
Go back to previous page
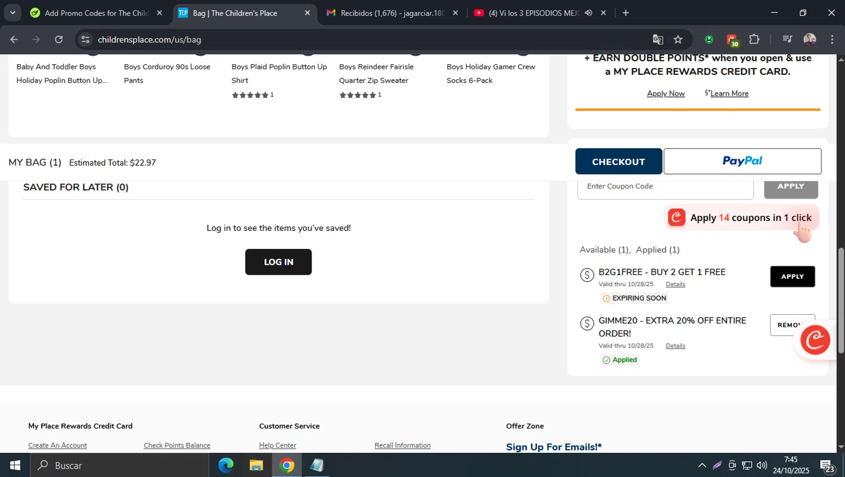tap(14, 39)
